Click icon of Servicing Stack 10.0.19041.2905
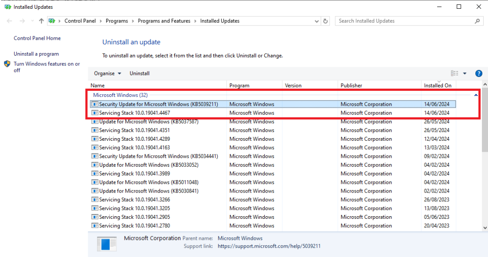 coord(95,217)
